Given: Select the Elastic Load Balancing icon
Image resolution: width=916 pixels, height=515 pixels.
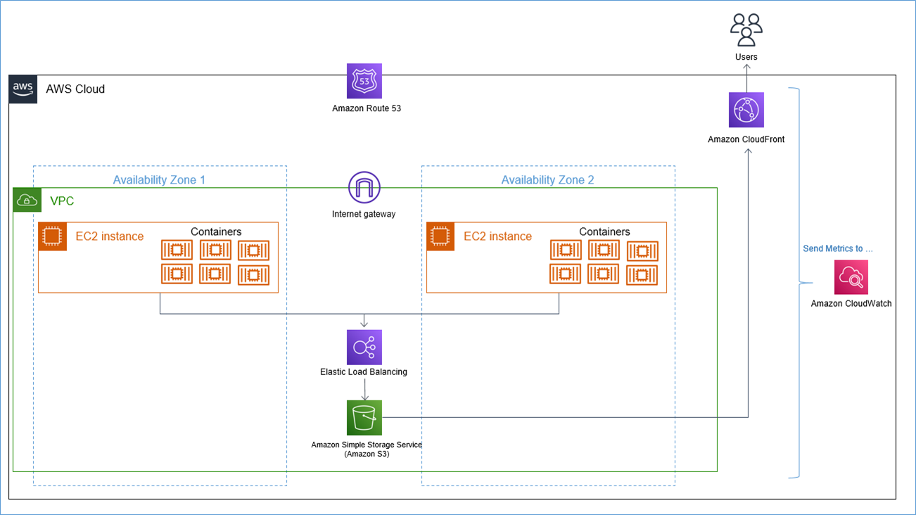Looking at the screenshot, I should pos(364,348).
